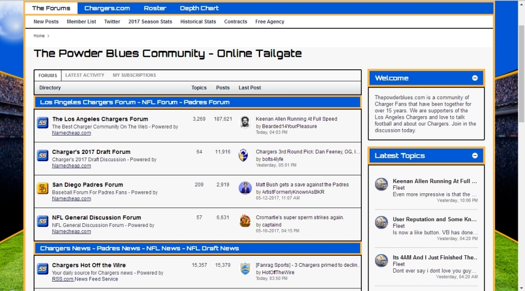Click Namecheap.com link under 2017 Draft Forum
The height and width of the screenshot is (291, 525).
[71, 166]
